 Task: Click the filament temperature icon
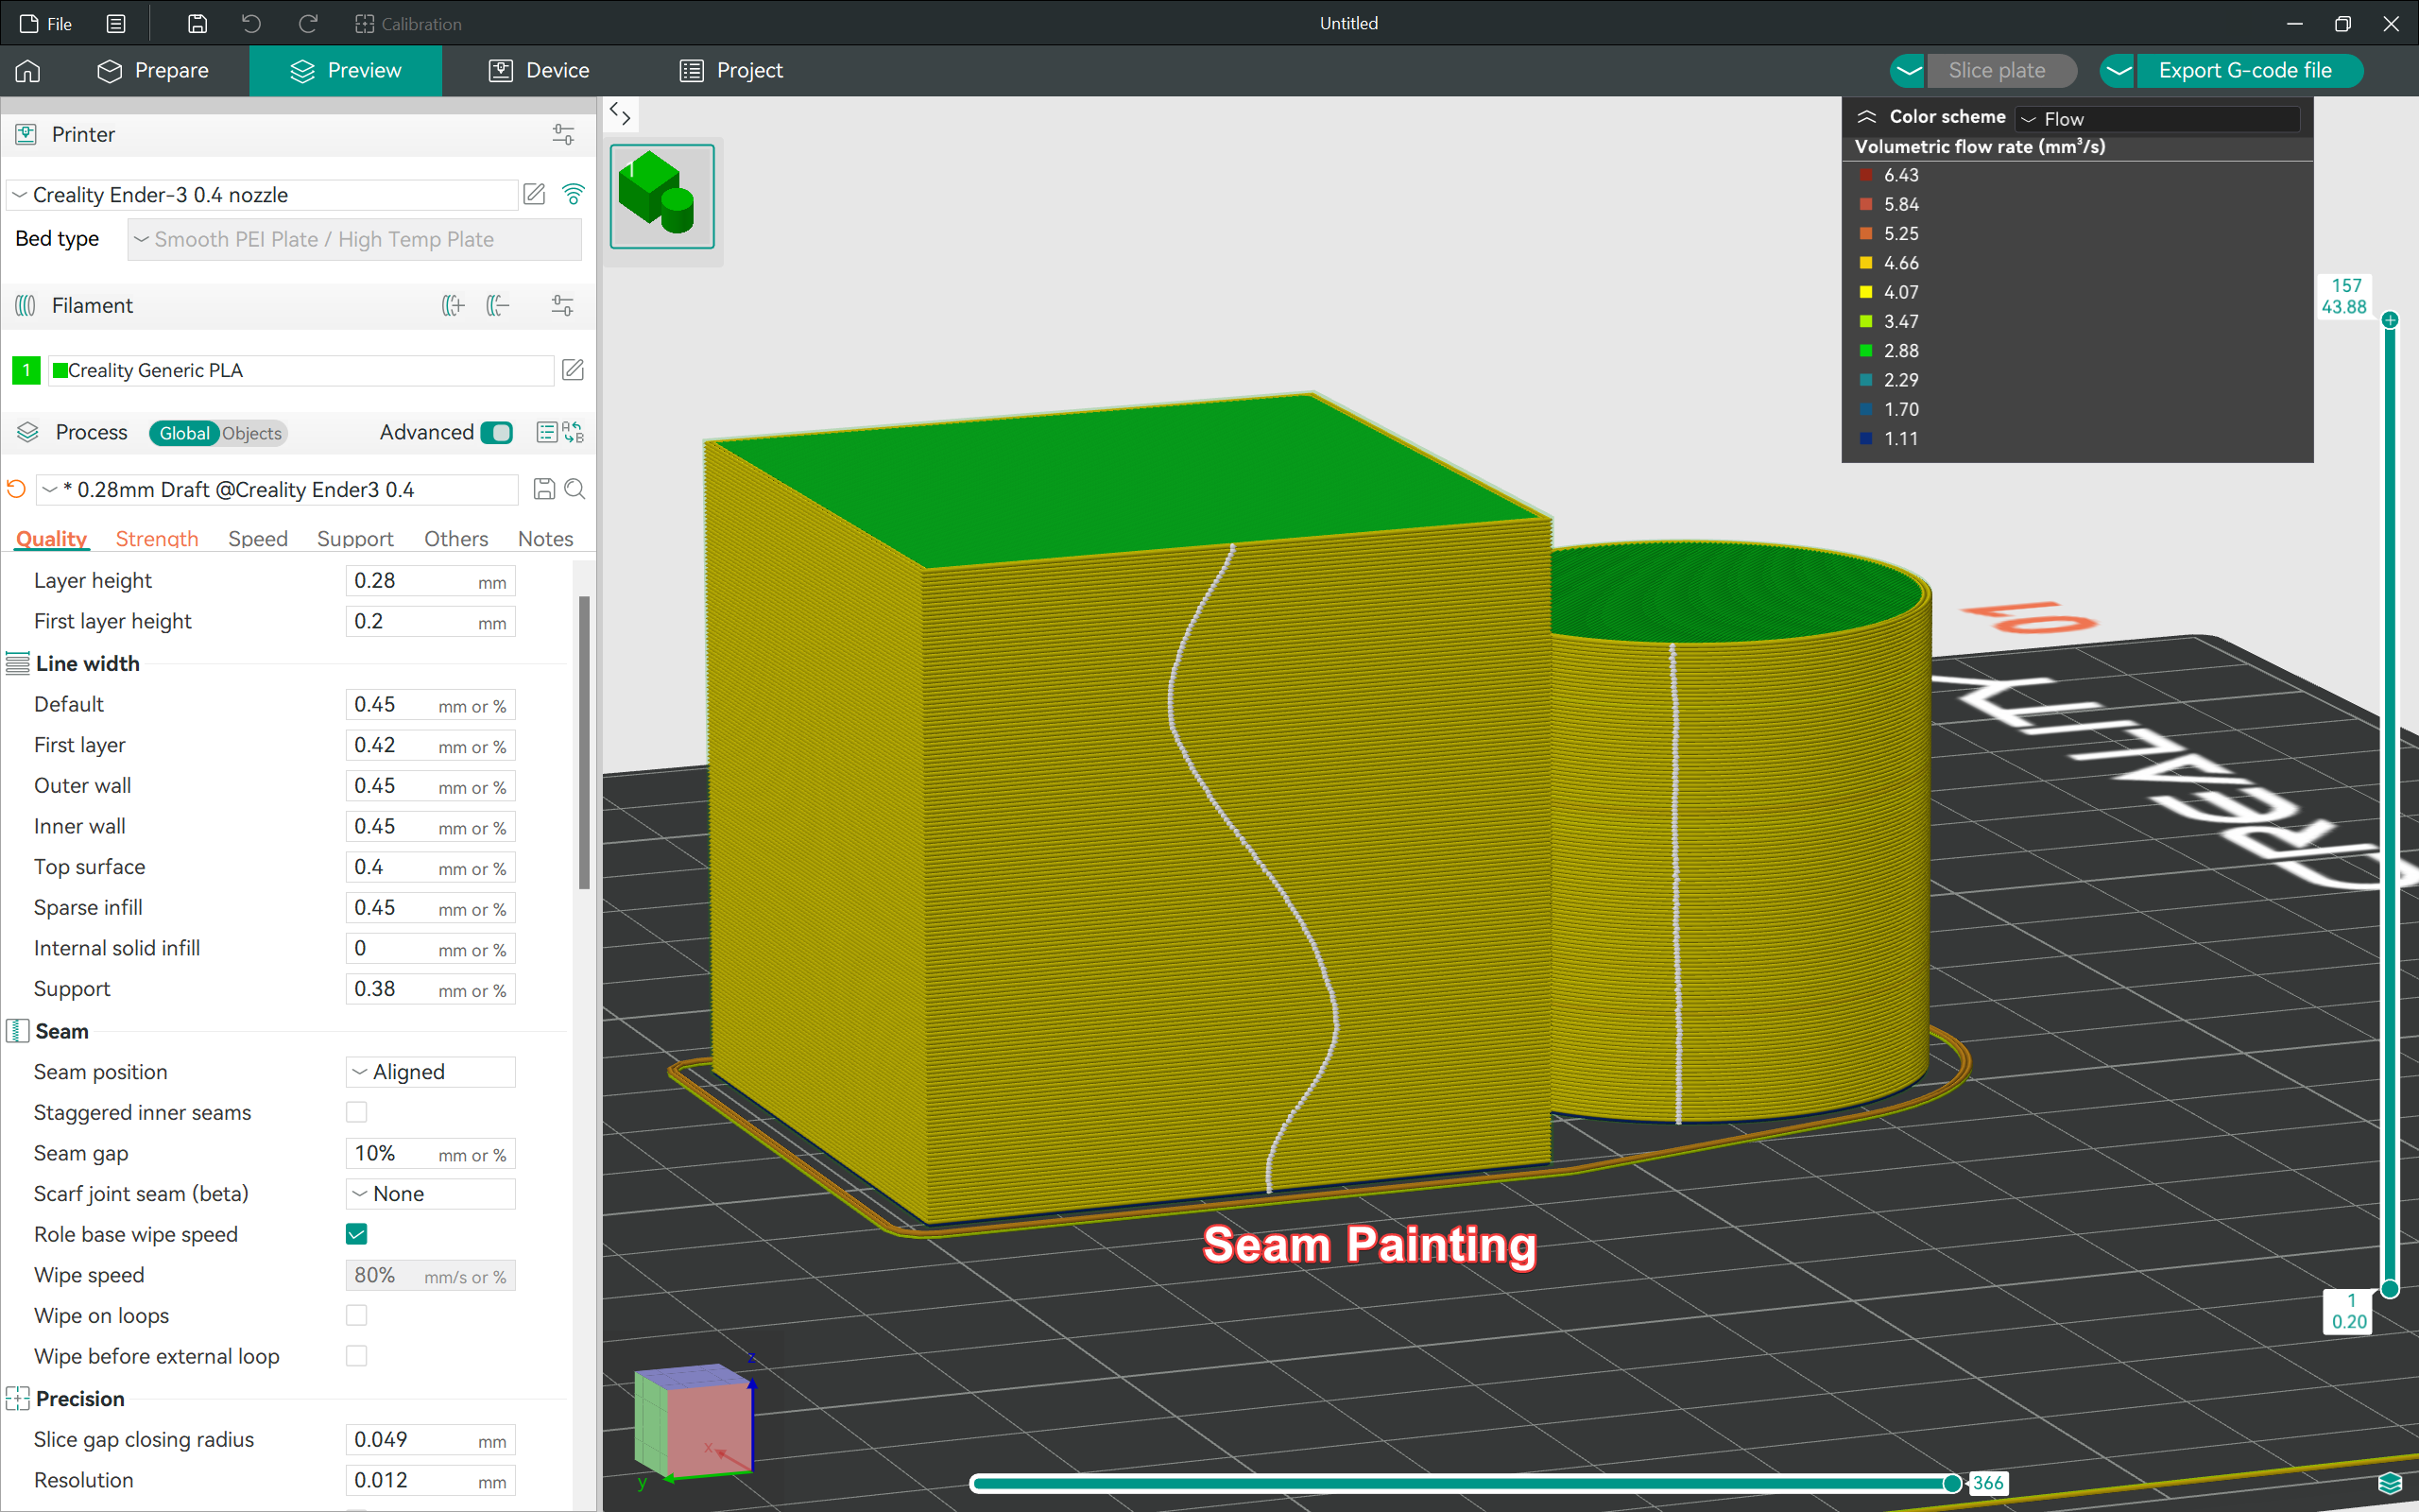pyautogui.click(x=560, y=305)
